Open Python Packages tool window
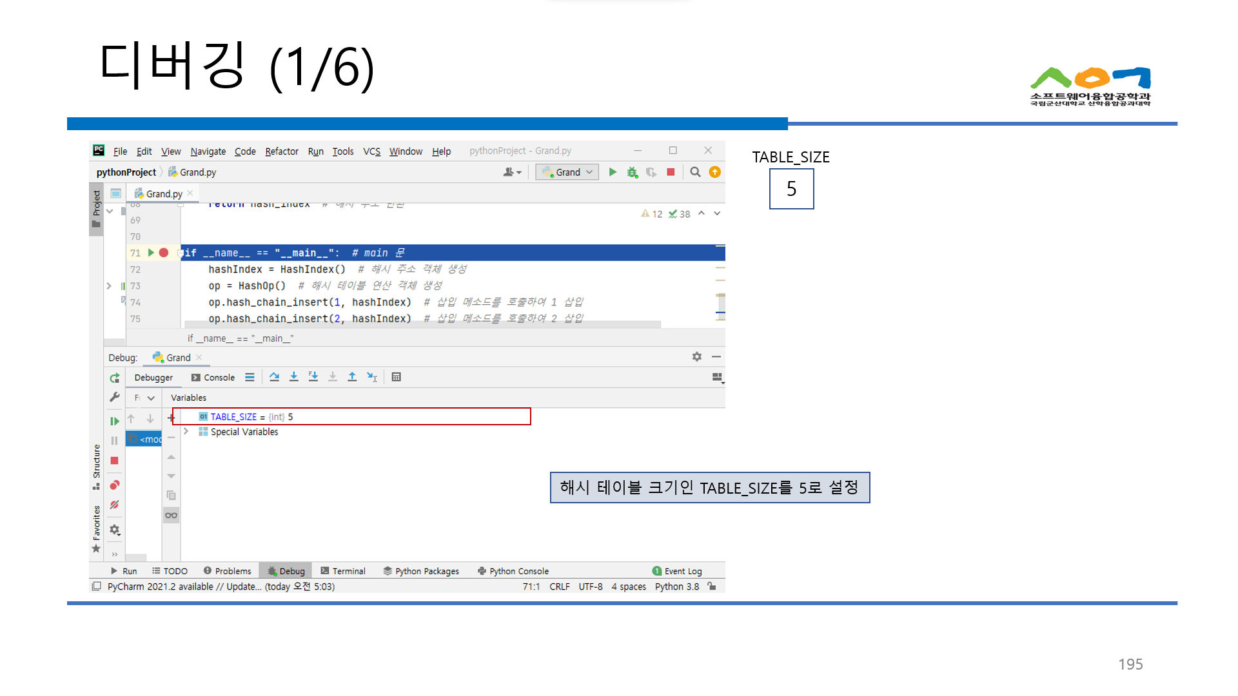Image resolution: width=1238 pixels, height=696 pixels. [421, 571]
